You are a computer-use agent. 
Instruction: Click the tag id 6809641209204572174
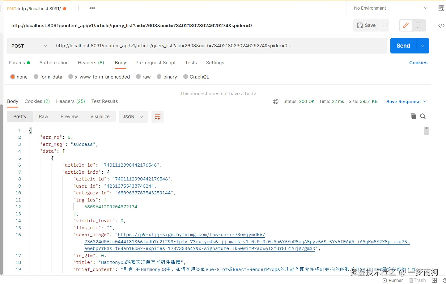pyautogui.click(x=111, y=207)
